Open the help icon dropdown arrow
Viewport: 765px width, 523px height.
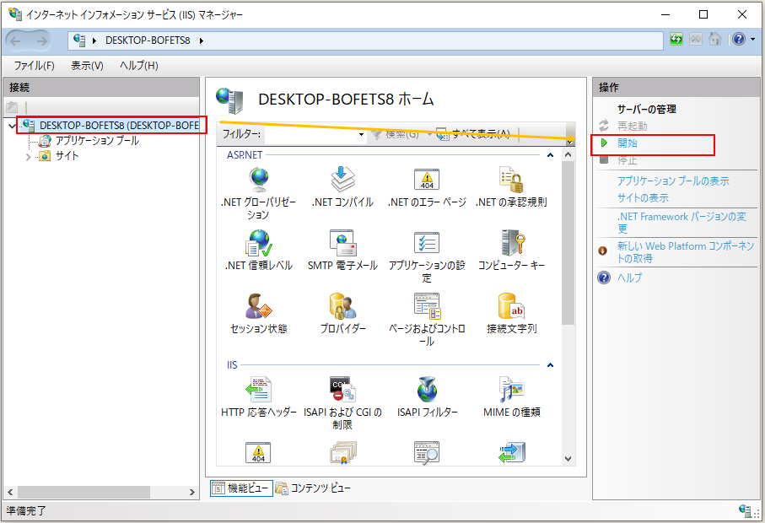click(753, 39)
